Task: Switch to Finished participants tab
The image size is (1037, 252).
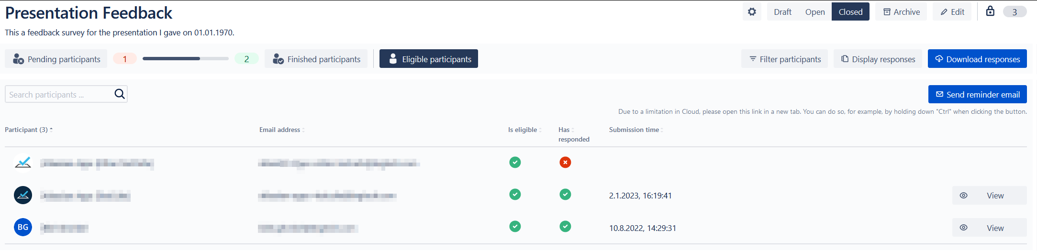Action: coord(316,59)
